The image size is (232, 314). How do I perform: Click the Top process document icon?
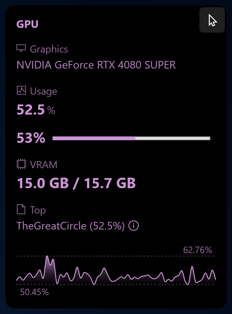(21, 210)
